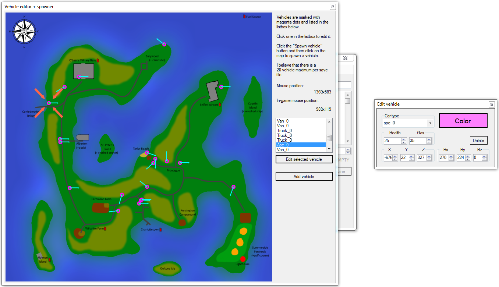Click Edit selected vehicle button
Image resolution: width=499 pixels, height=287 pixels.
coord(304,159)
